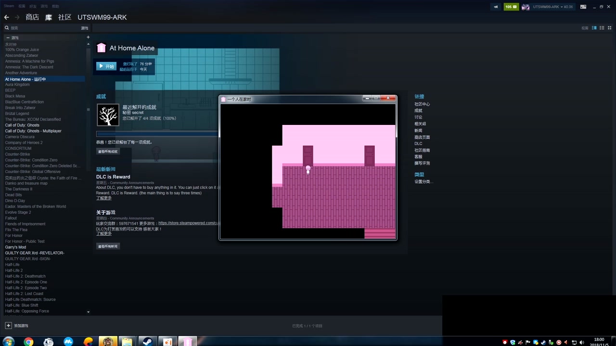The width and height of the screenshot is (616, 346).
Task: Select the grid view layout icon
Action: click(610, 28)
